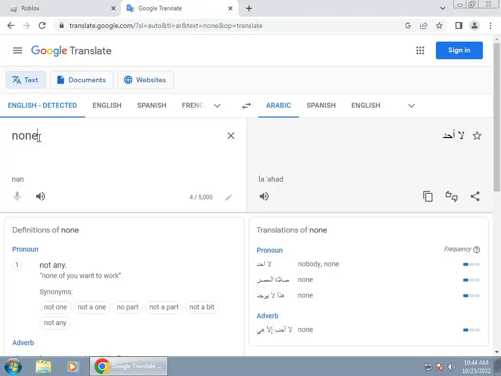501x376 pixels.
Task: Share the translation
Action: [475, 196]
